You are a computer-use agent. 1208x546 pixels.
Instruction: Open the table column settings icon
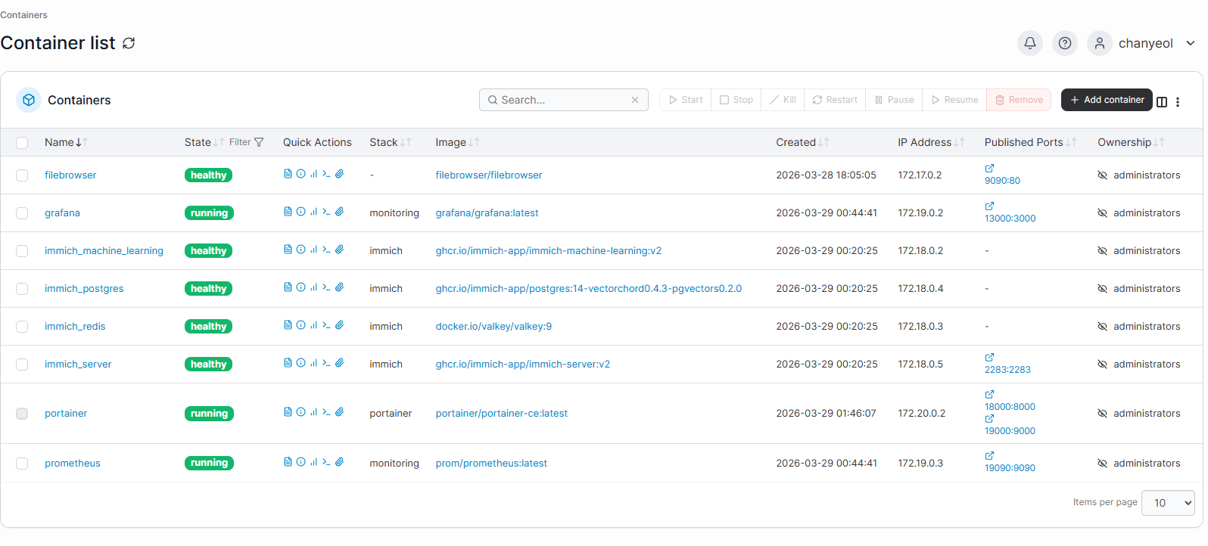point(1162,102)
